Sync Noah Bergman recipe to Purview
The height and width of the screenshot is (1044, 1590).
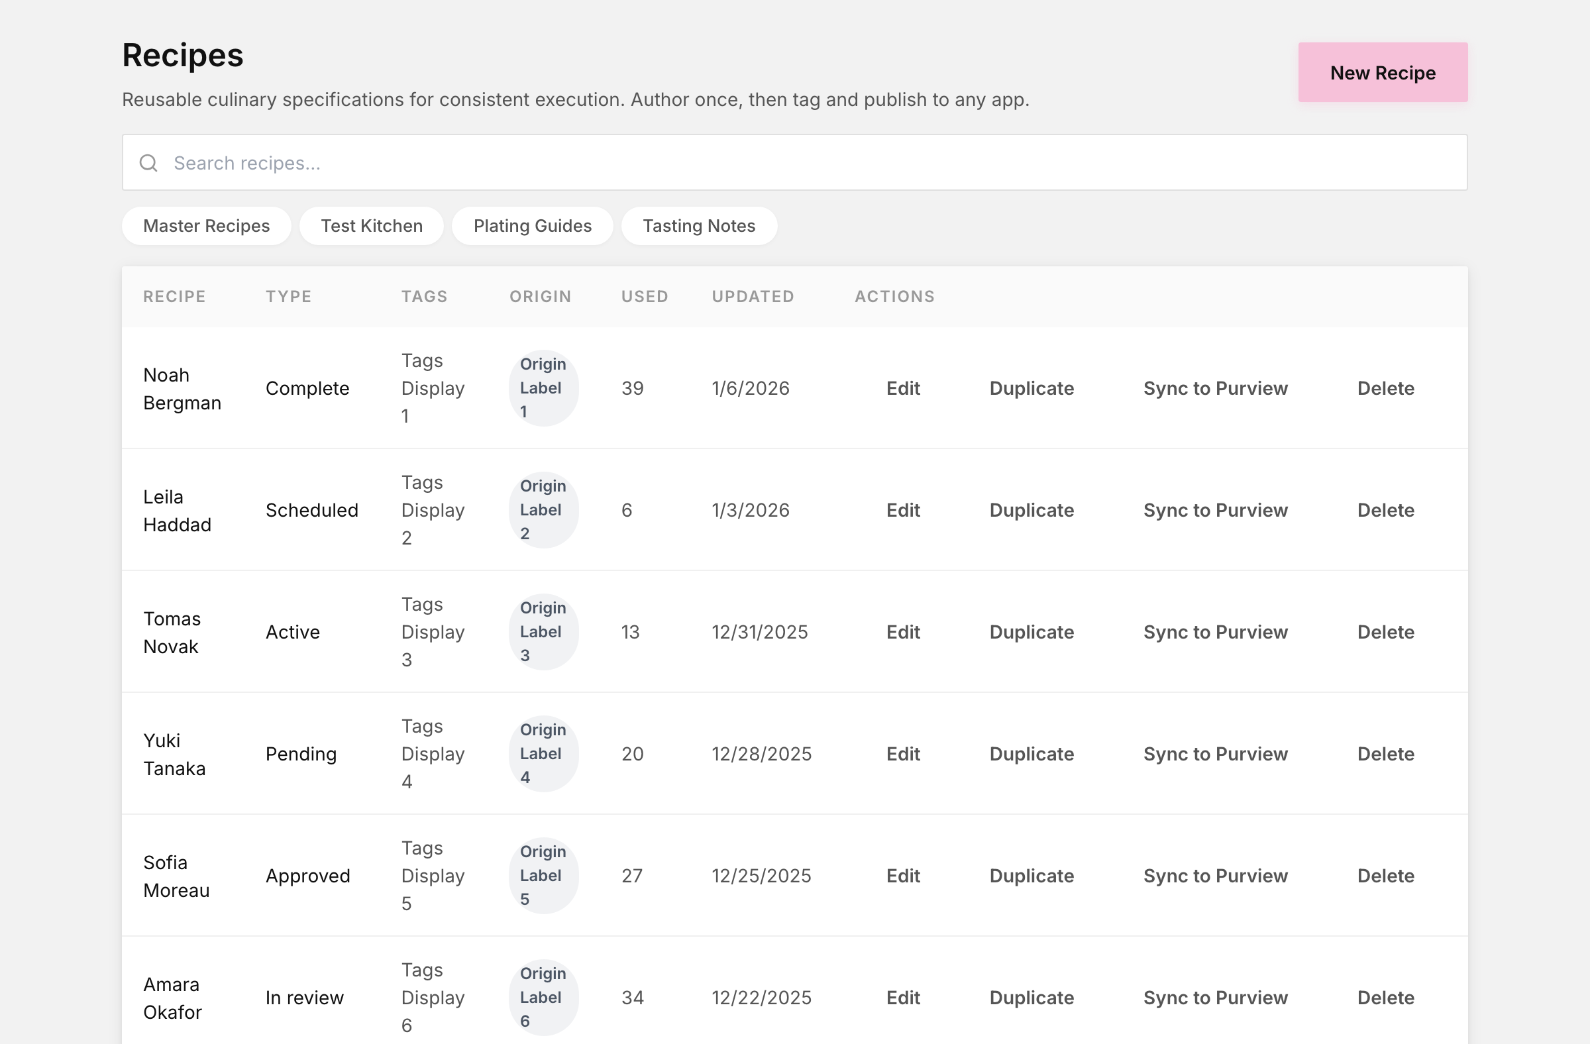coord(1215,388)
